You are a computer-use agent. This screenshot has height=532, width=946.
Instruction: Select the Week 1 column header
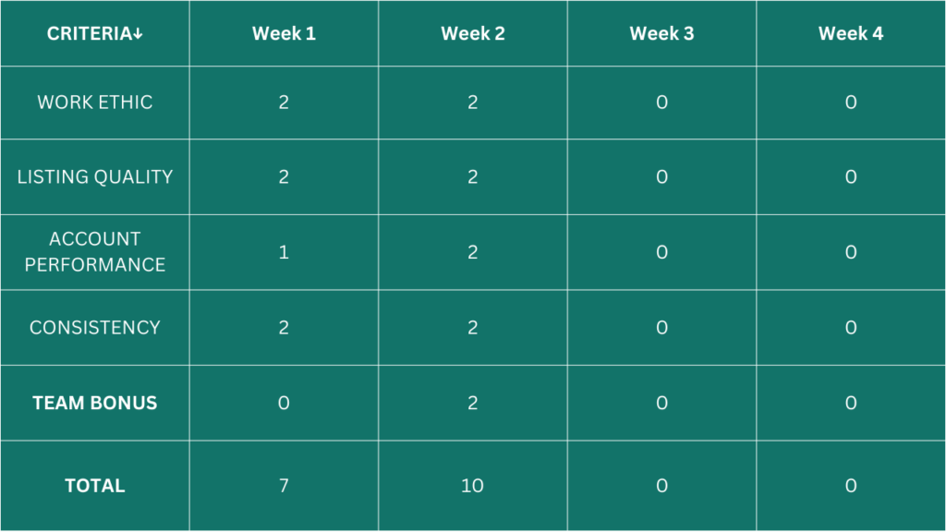284,34
